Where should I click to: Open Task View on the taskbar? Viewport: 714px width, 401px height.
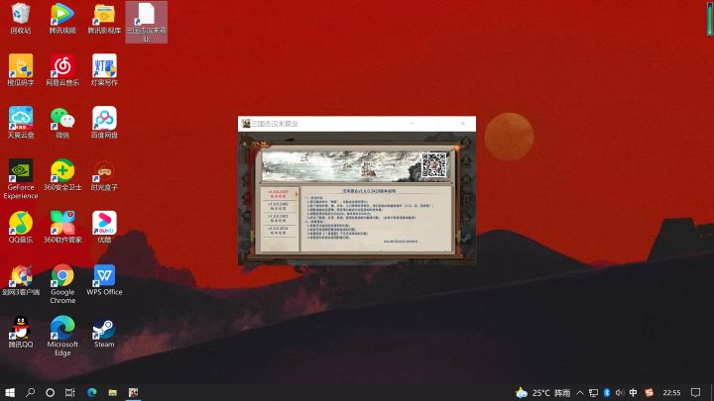pos(70,392)
